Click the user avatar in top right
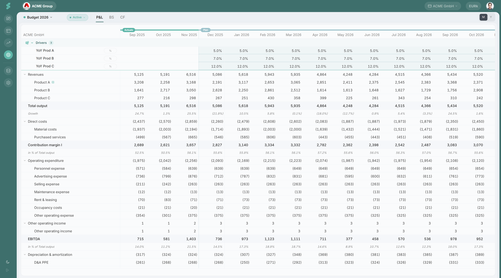Image resolution: width=501 pixels, height=278 pixels. 490,6
